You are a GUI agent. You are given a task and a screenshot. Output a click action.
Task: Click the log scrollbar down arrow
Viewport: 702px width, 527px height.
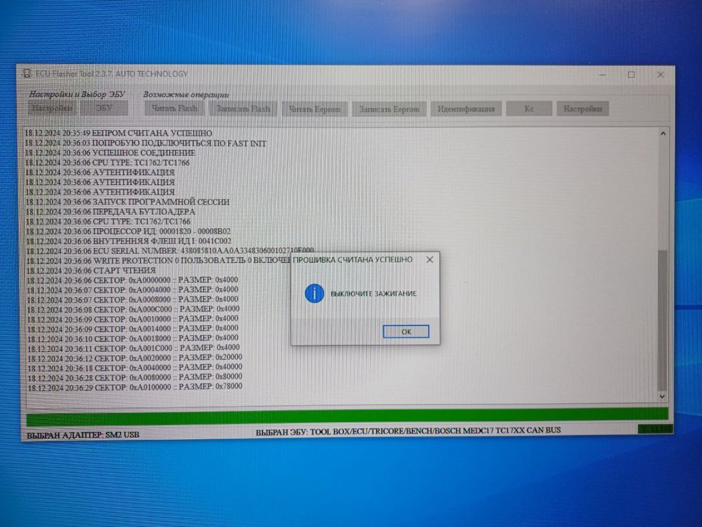pos(662,396)
